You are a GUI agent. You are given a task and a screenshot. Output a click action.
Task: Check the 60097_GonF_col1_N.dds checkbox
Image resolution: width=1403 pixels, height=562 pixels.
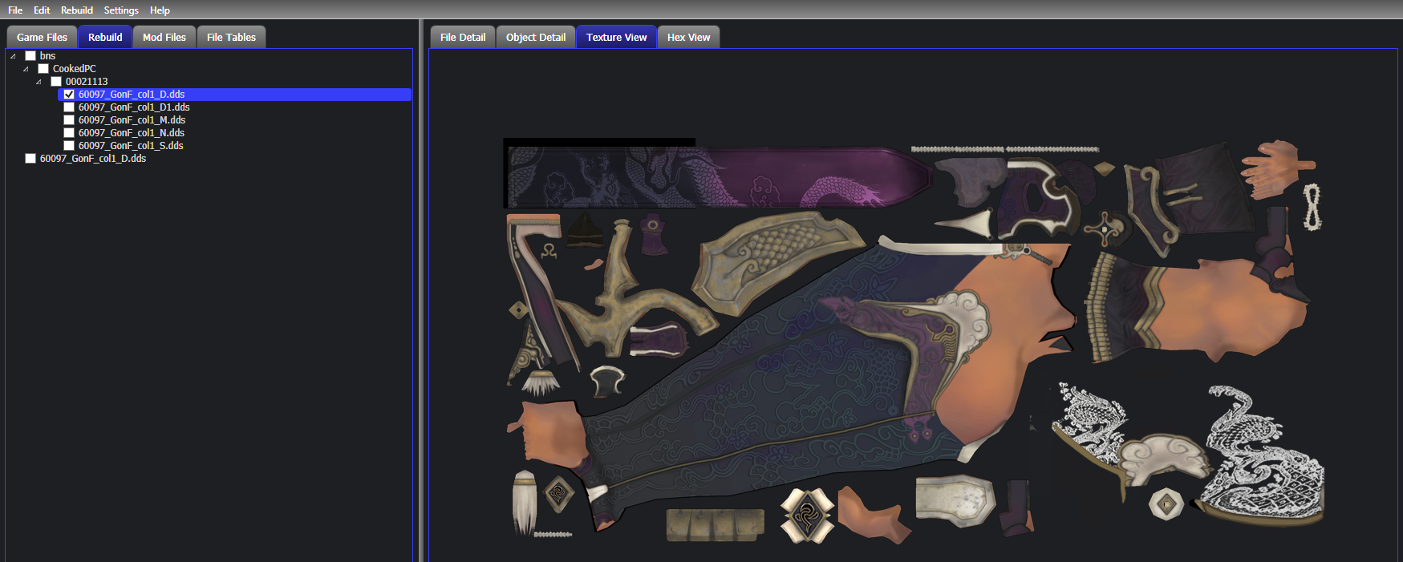tap(69, 133)
